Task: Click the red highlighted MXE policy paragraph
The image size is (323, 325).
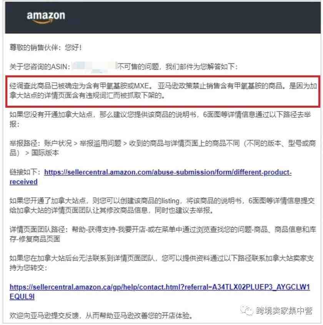Action: pyautogui.click(x=163, y=91)
